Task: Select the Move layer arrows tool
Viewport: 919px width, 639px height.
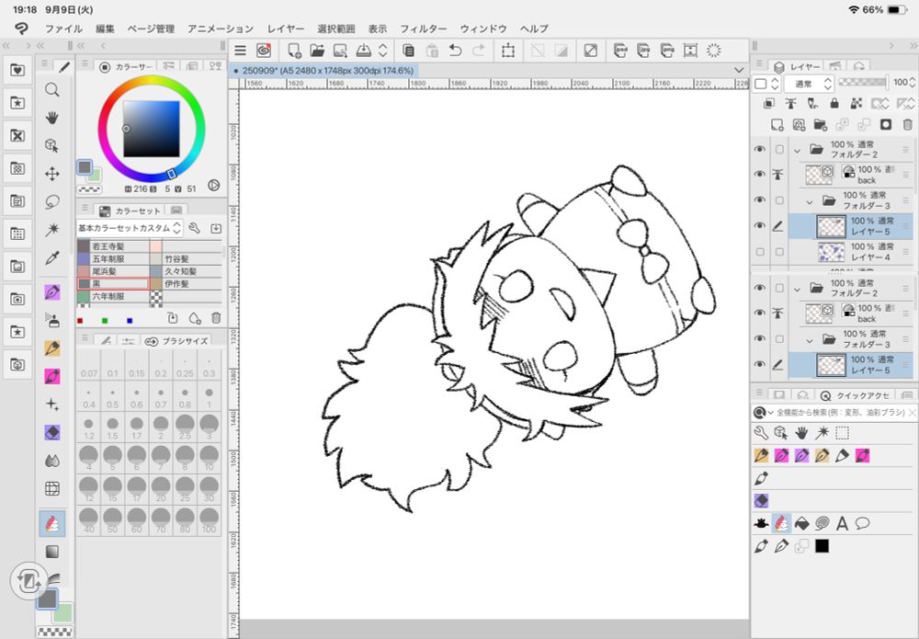Action: (52, 174)
